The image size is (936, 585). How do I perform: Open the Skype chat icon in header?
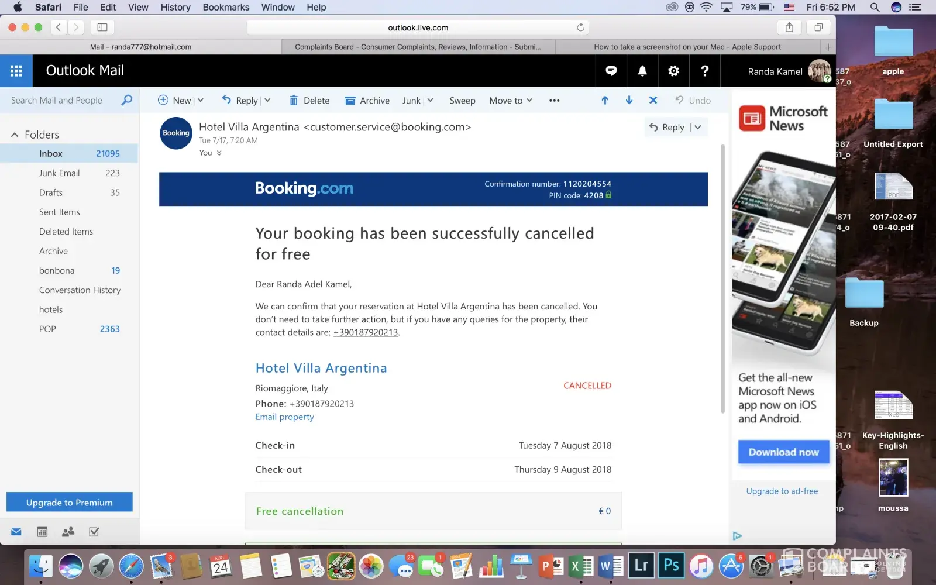[611, 71]
